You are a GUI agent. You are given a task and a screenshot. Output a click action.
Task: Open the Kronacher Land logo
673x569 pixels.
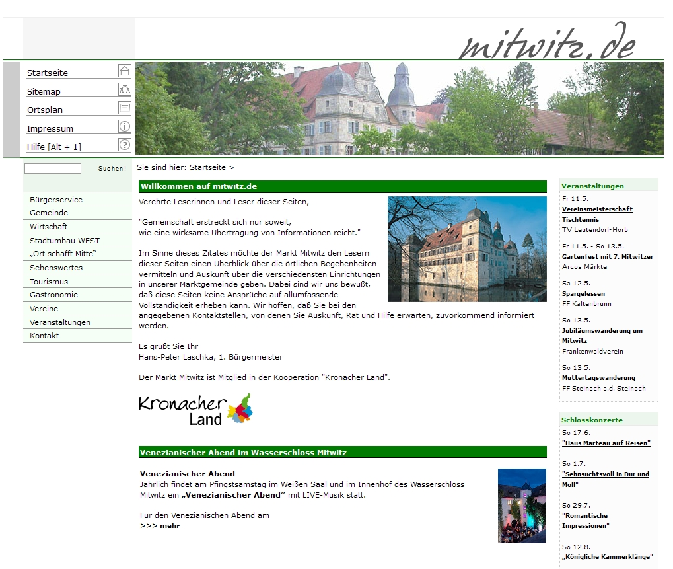coord(195,410)
